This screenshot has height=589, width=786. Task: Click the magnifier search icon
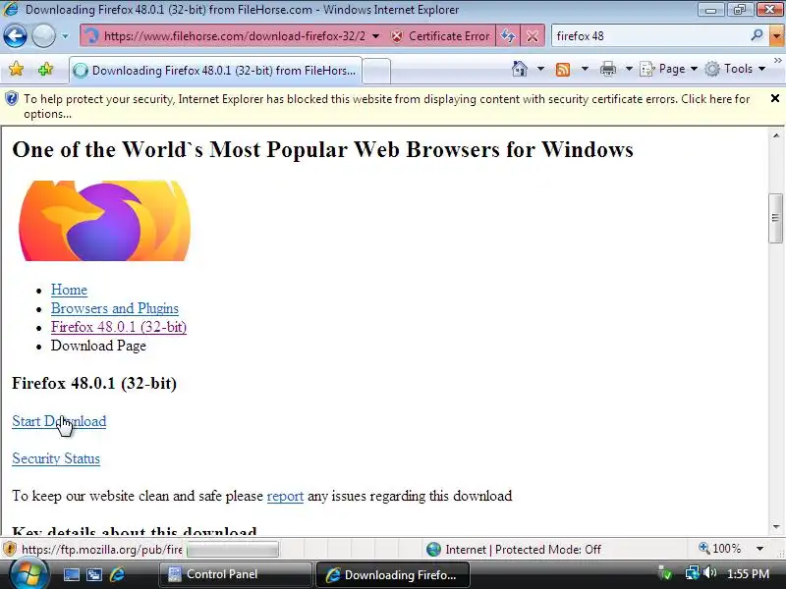click(x=757, y=35)
